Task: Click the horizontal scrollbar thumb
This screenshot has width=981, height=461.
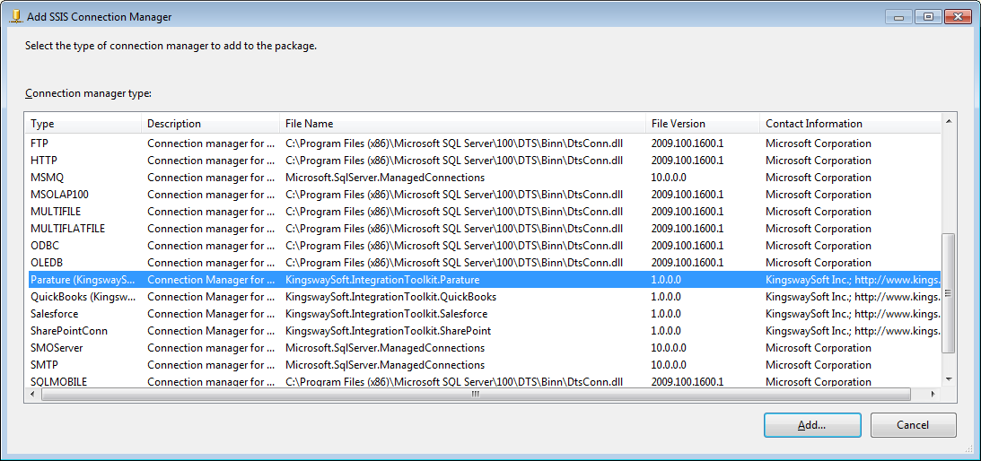Action: point(475,394)
